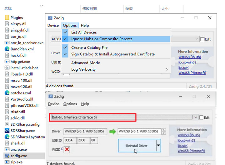Click the SDRSharp.exe application icon
225x165 pixels.
tap(7, 131)
